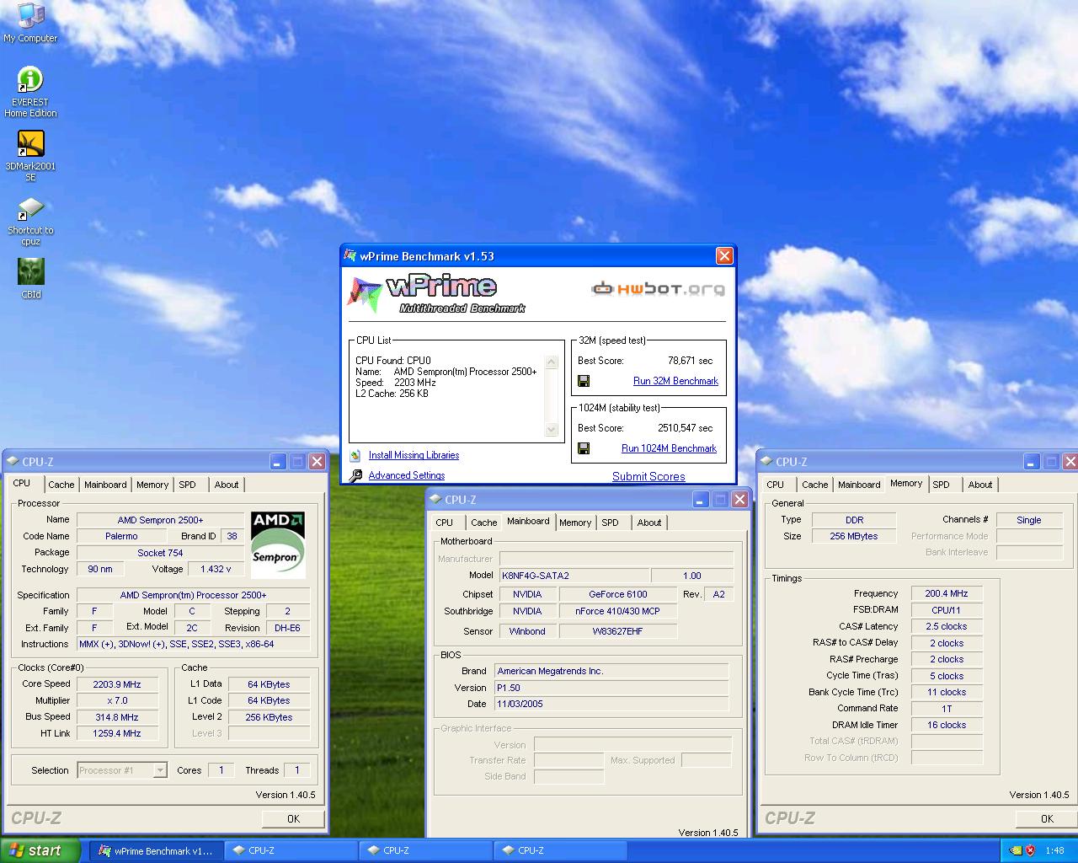Select CPU tab in right CPU-Z window
This screenshot has width=1078, height=863.
pyautogui.click(x=776, y=485)
